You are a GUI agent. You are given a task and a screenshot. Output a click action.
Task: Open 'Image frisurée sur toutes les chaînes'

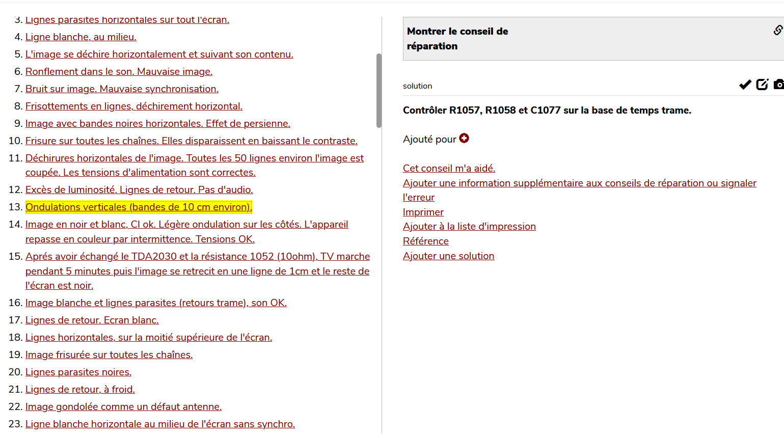(x=109, y=354)
